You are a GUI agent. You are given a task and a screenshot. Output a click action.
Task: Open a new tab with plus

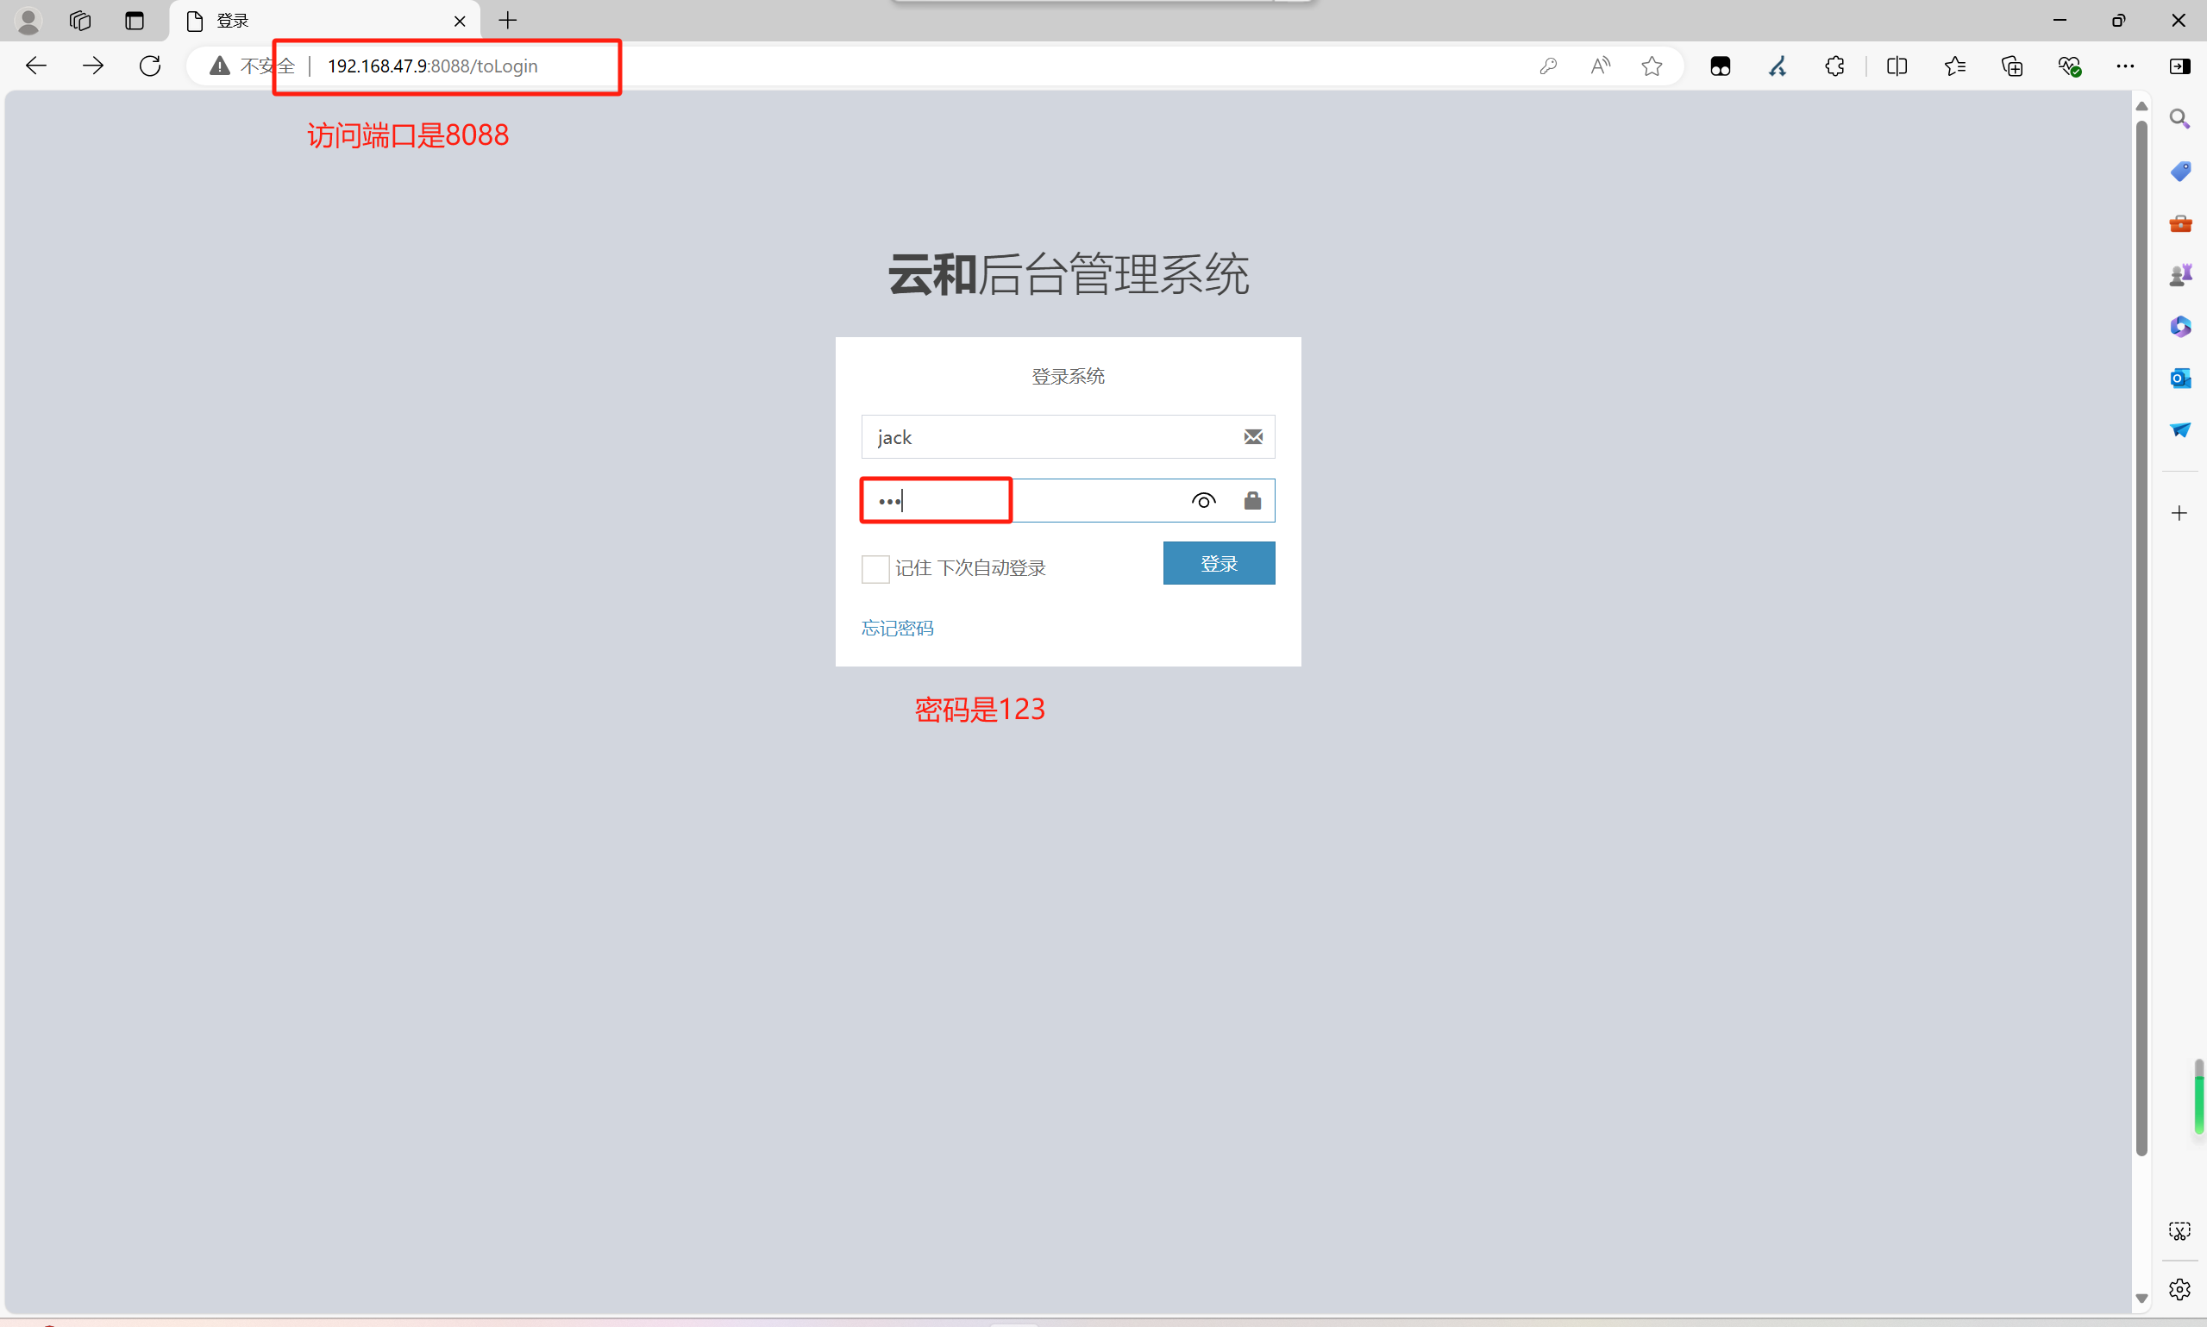pos(508,21)
